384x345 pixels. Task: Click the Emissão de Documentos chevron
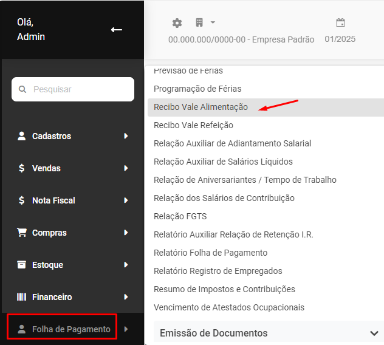(x=374, y=333)
